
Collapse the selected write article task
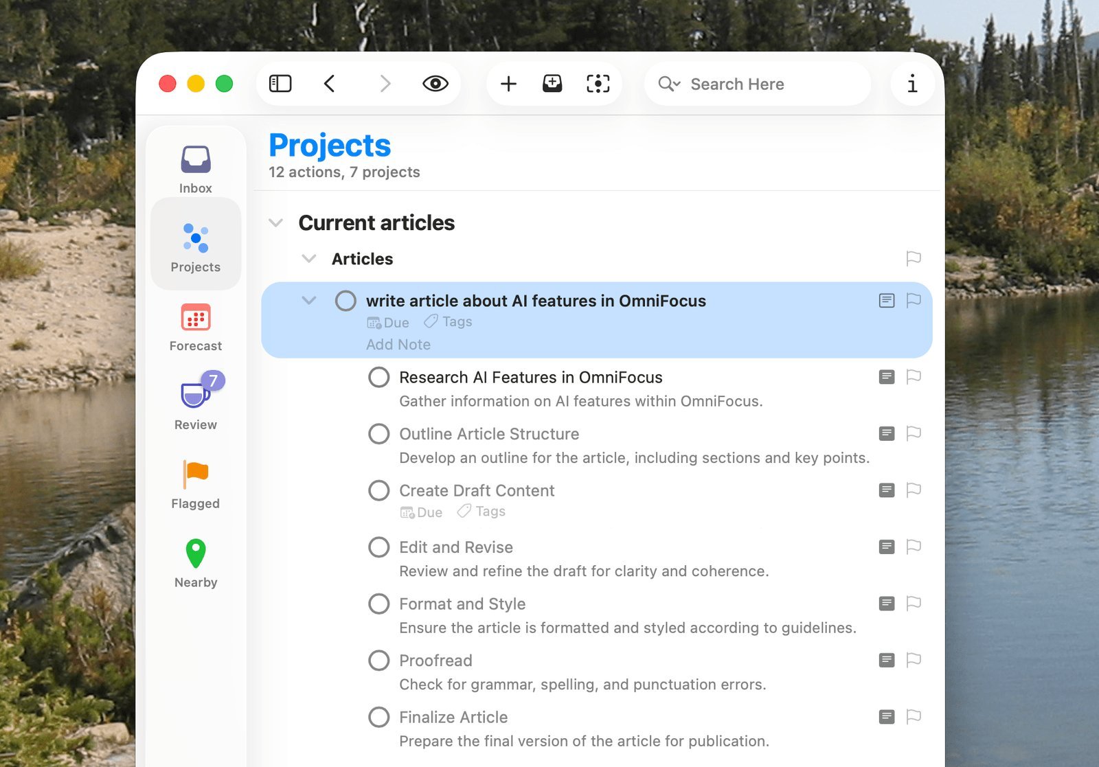click(309, 301)
